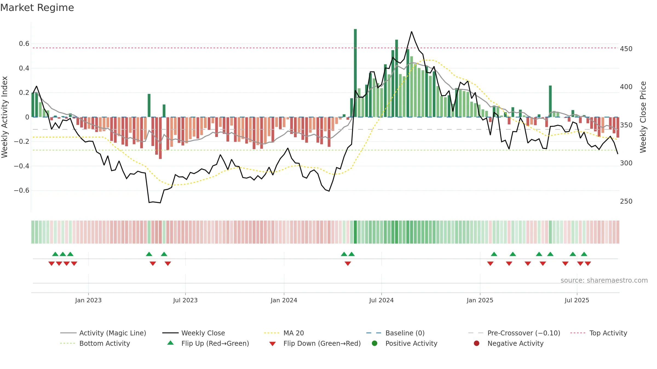Click the 0.2 activity axis tick label
Screen dimensions: 657x369
[24, 93]
